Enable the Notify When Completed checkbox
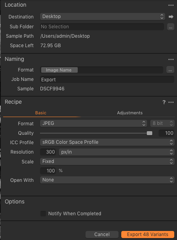This screenshot has height=240, width=177. pyautogui.click(x=43, y=214)
